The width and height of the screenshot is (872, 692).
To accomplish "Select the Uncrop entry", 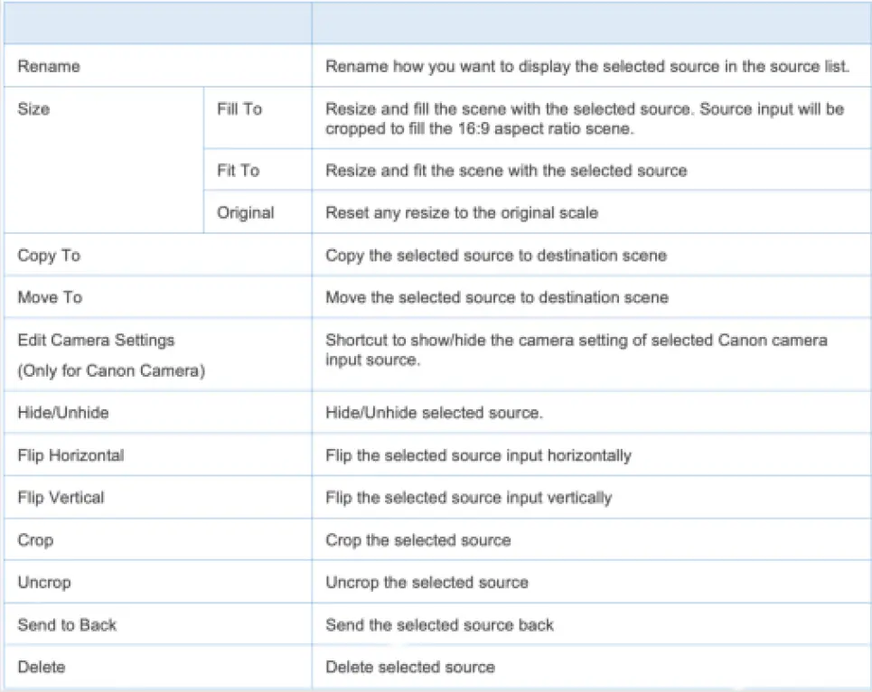I will tap(45, 582).
